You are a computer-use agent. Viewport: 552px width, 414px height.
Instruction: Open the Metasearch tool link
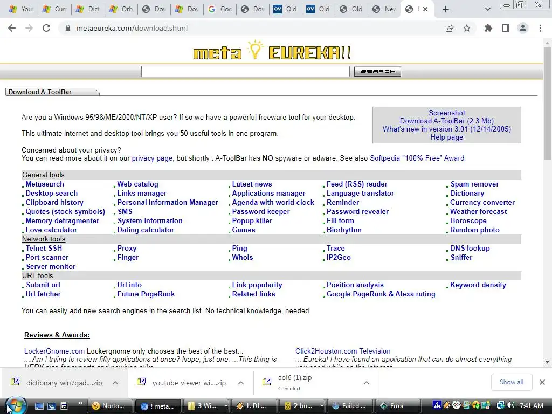(x=45, y=184)
